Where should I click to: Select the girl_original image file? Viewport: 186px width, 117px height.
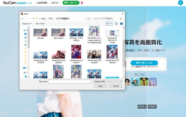point(58,34)
